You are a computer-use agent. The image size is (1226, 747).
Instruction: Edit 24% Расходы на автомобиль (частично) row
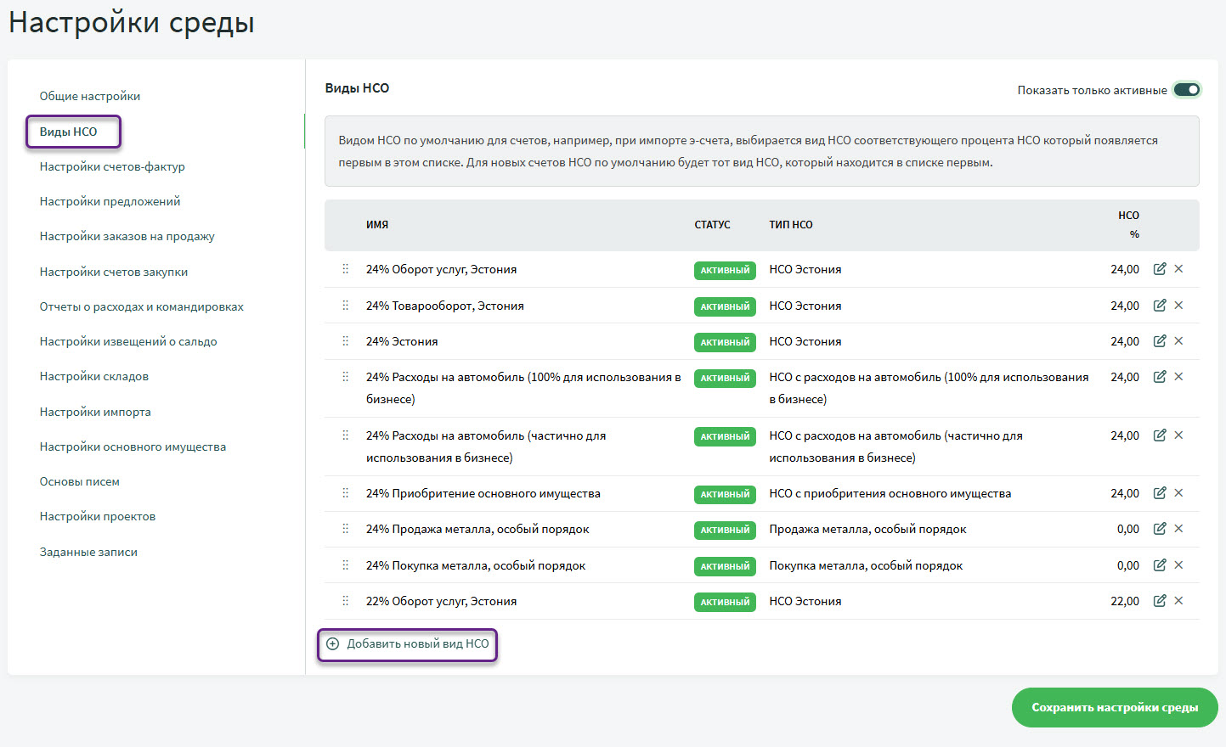pyautogui.click(x=1159, y=435)
